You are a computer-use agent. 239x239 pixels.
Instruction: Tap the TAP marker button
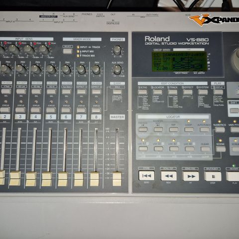pos(174,129)
